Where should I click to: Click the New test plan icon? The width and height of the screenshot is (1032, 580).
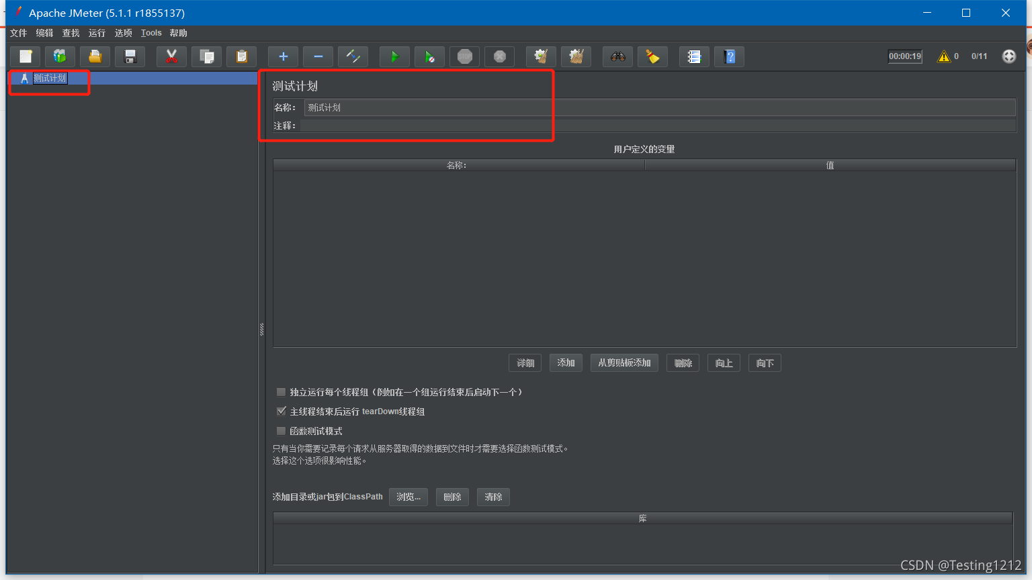point(26,56)
